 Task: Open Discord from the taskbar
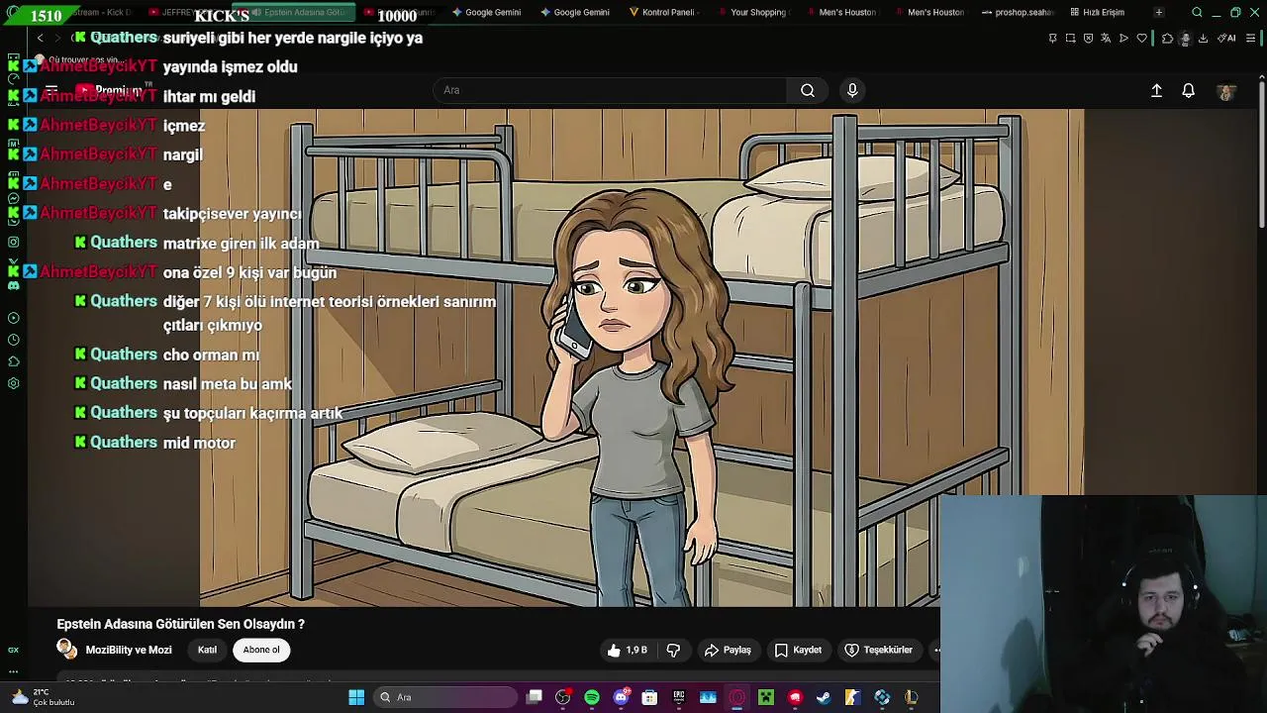point(621,697)
